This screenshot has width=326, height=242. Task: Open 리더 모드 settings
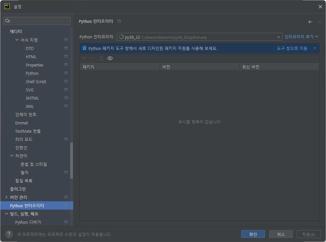point(24,139)
